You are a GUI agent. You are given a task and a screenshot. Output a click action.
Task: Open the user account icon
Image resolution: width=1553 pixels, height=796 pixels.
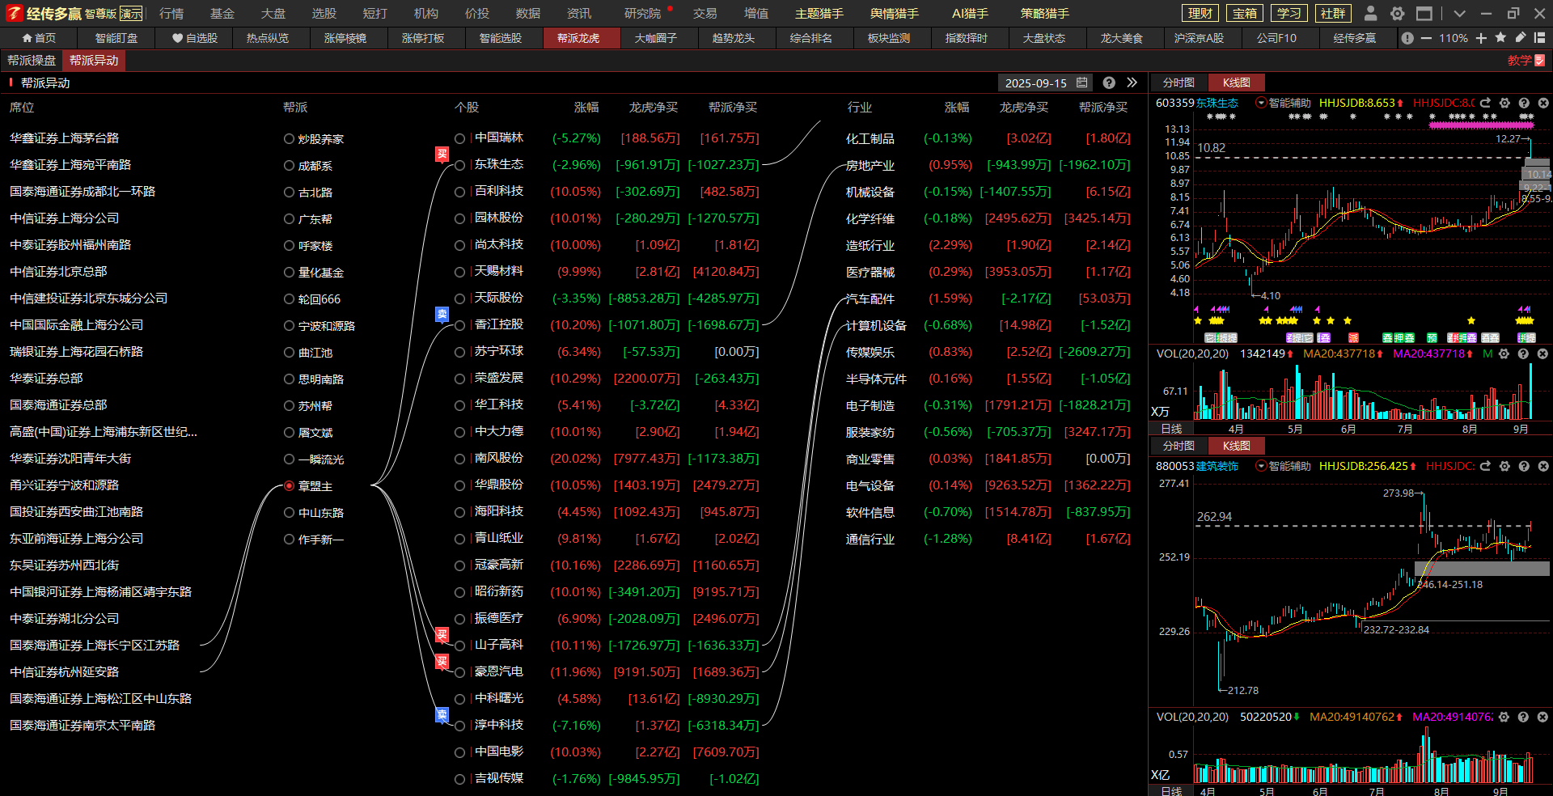click(x=1370, y=13)
